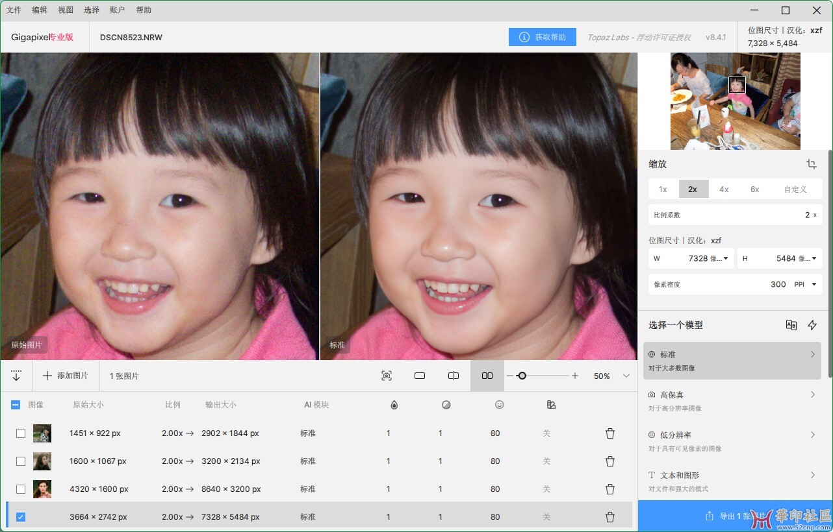Screen dimensions: 833x532
Task: Collapse the image list panel
Action: pos(16,376)
